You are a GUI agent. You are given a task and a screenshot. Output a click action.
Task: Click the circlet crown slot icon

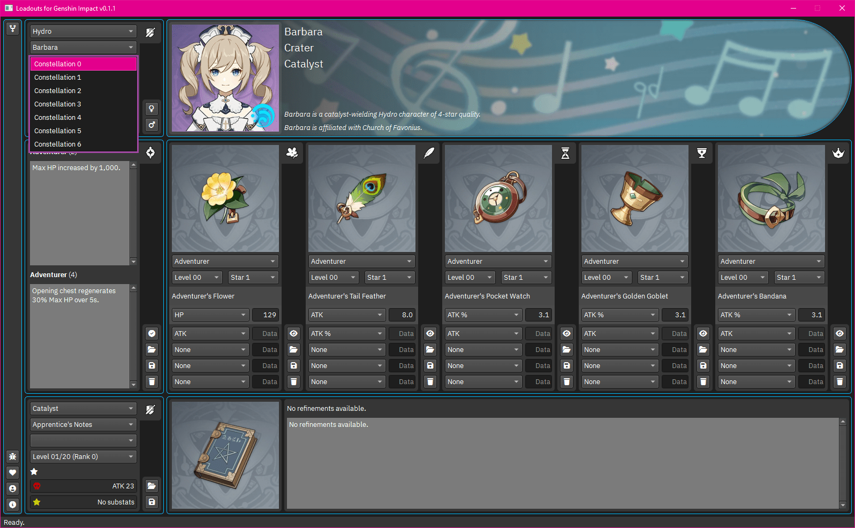838,153
